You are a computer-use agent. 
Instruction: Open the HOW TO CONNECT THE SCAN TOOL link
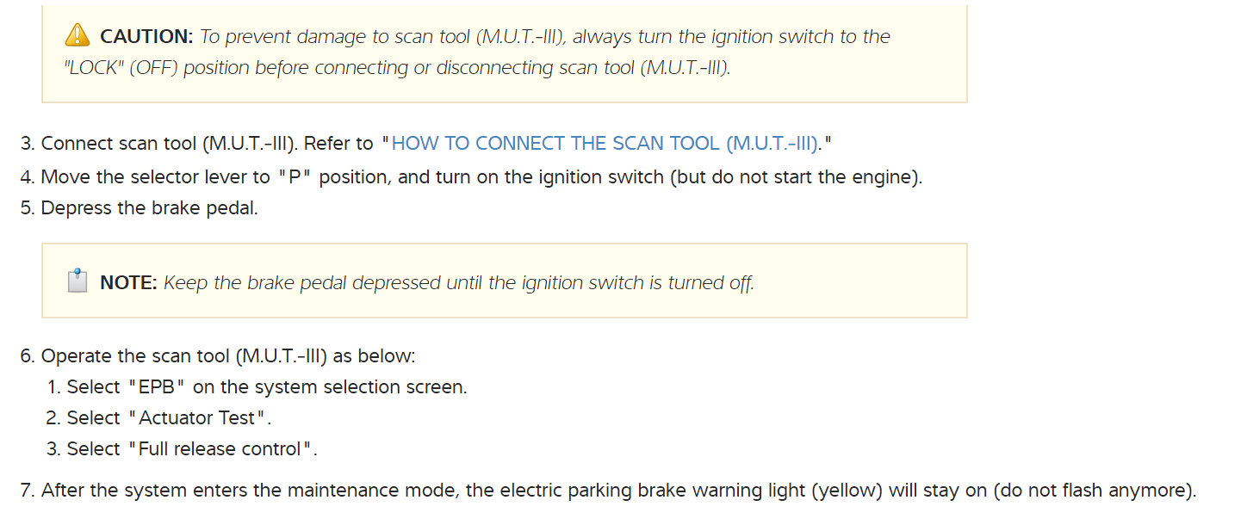[604, 143]
